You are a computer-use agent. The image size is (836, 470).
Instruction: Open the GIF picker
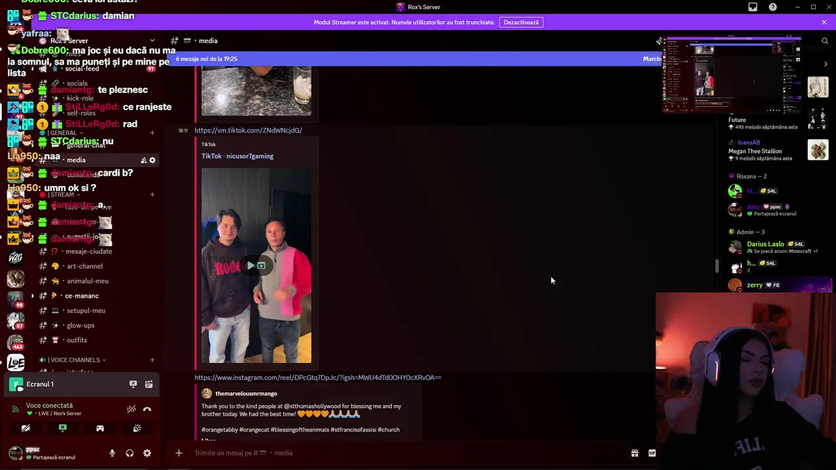tap(652, 453)
